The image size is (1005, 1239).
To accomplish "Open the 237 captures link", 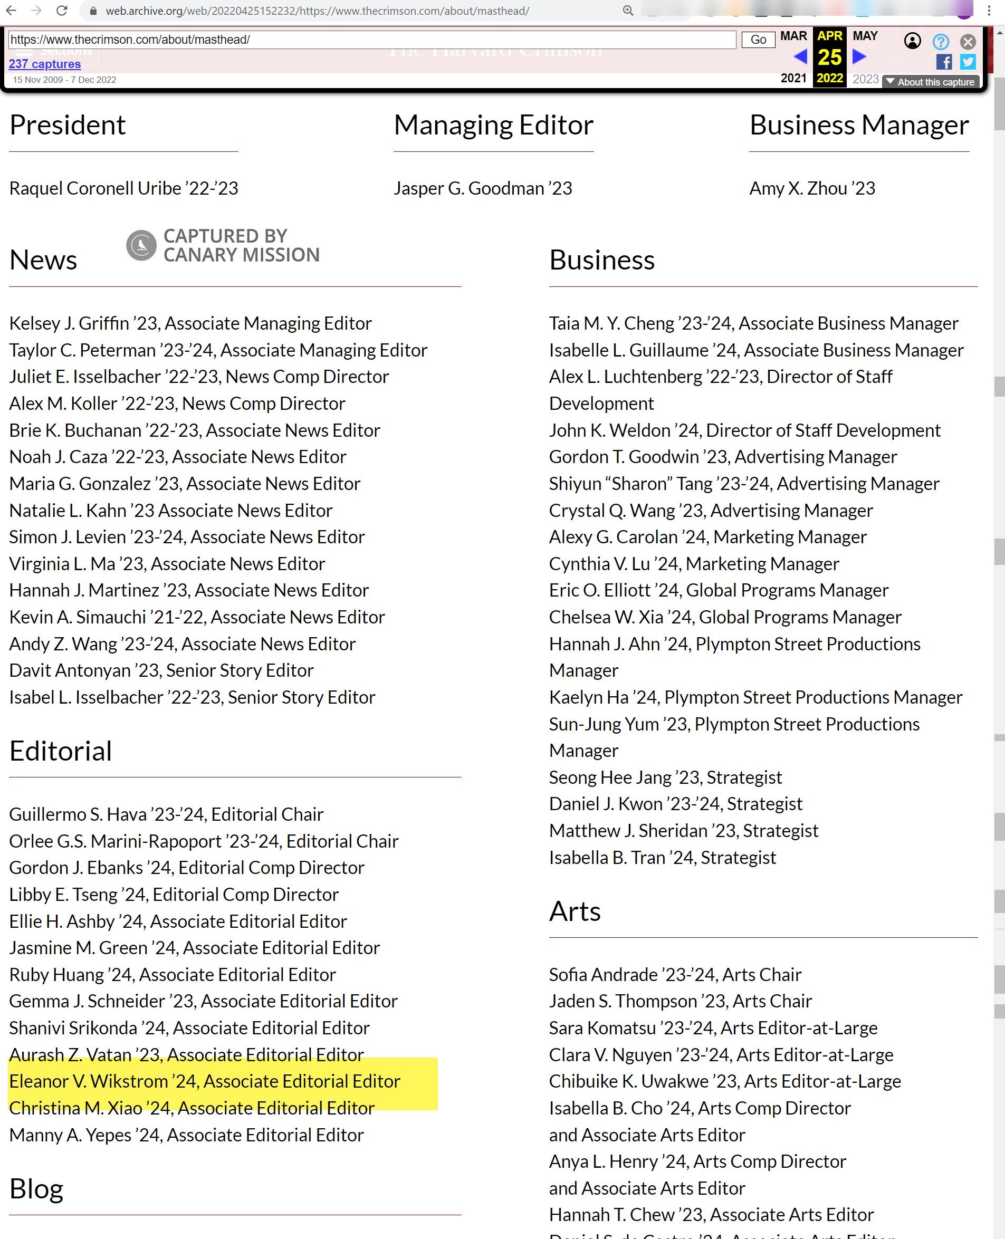I will point(44,64).
